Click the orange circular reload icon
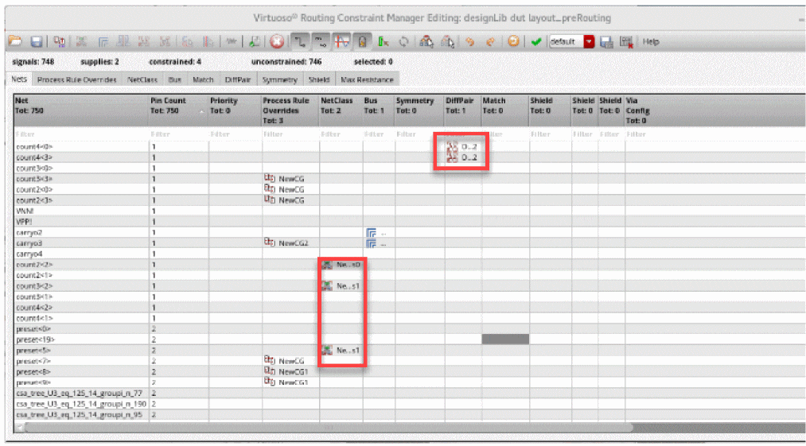The width and height of the screenshot is (806, 446). (x=513, y=41)
